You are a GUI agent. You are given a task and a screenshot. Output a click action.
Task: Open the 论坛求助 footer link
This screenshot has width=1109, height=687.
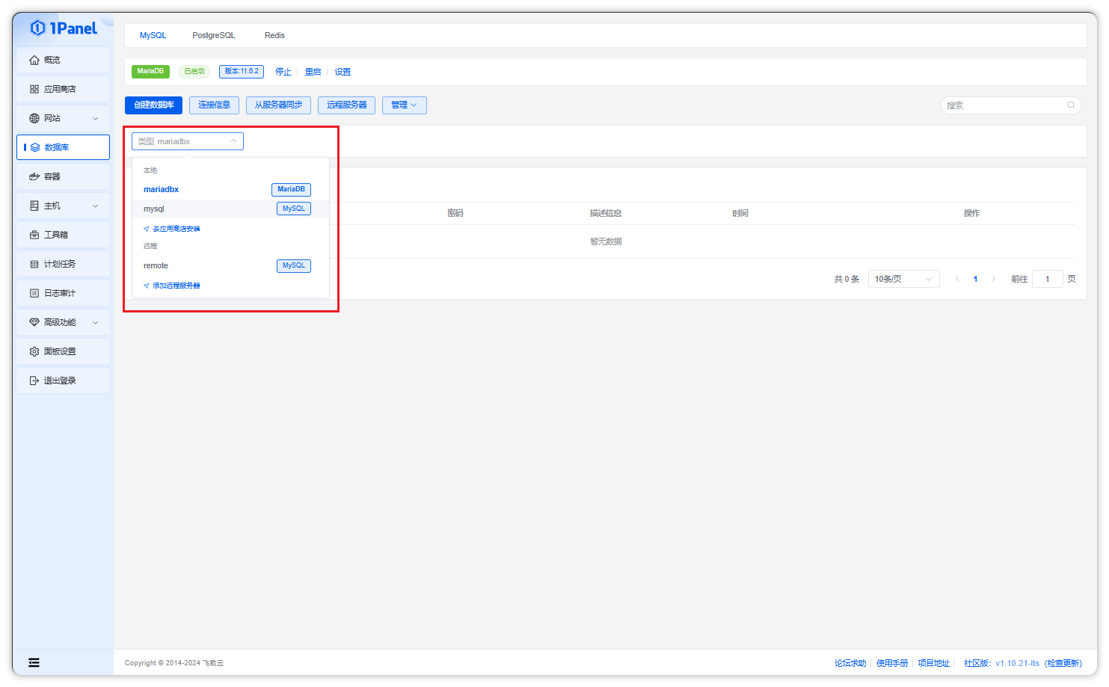[850, 663]
